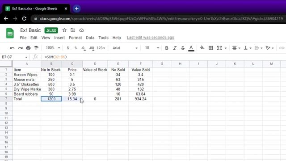Viewport: 286px width, 161px height.
Task: Open the vertical align dropdown
Action: tap(248, 48)
